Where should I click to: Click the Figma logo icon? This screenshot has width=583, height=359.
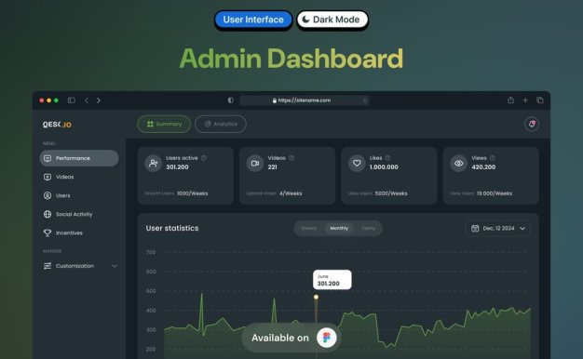[x=327, y=338]
